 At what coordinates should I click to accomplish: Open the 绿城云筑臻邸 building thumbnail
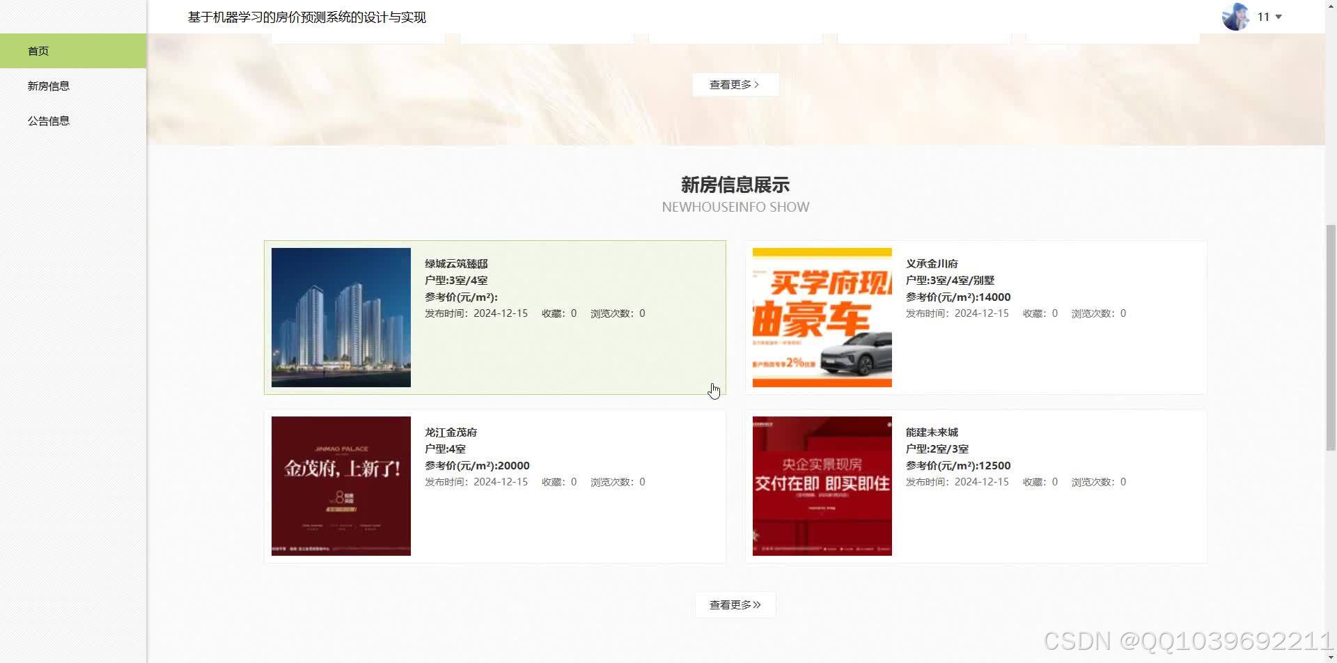pos(341,318)
